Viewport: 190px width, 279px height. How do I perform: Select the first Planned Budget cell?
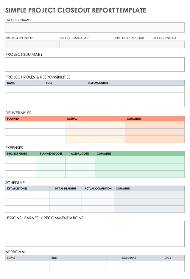51,160
